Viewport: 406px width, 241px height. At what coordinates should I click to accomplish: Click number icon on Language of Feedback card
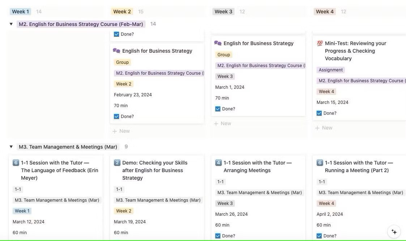pyautogui.click(x=16, y=163)
